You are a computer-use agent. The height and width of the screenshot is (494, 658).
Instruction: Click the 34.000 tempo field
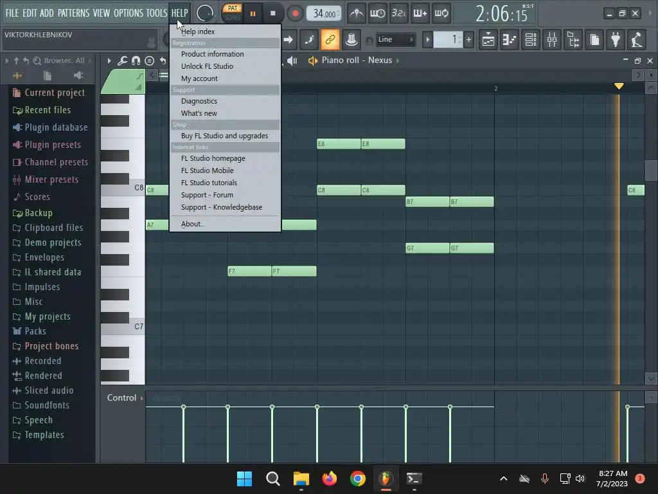click(324, 14)
